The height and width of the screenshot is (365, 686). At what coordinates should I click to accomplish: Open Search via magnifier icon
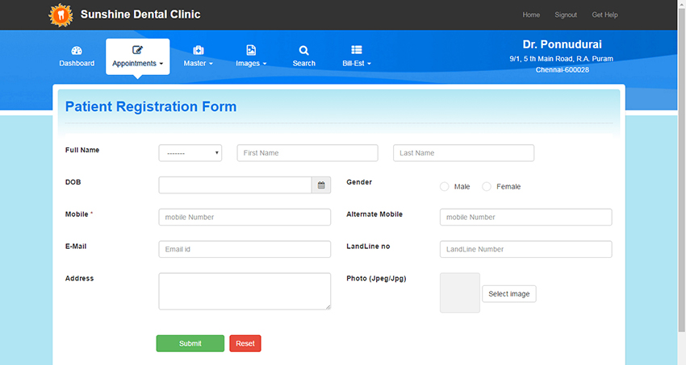point(304,50)
